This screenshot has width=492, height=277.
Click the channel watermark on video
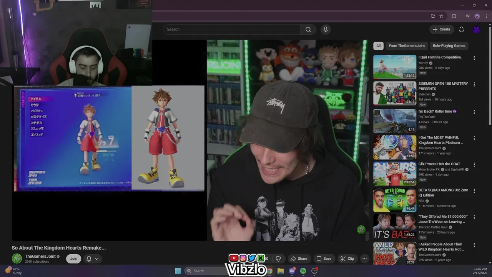[x=361, y=230]
